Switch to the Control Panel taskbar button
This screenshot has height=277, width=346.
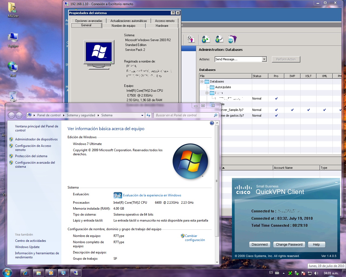click(x=64, y=273)
